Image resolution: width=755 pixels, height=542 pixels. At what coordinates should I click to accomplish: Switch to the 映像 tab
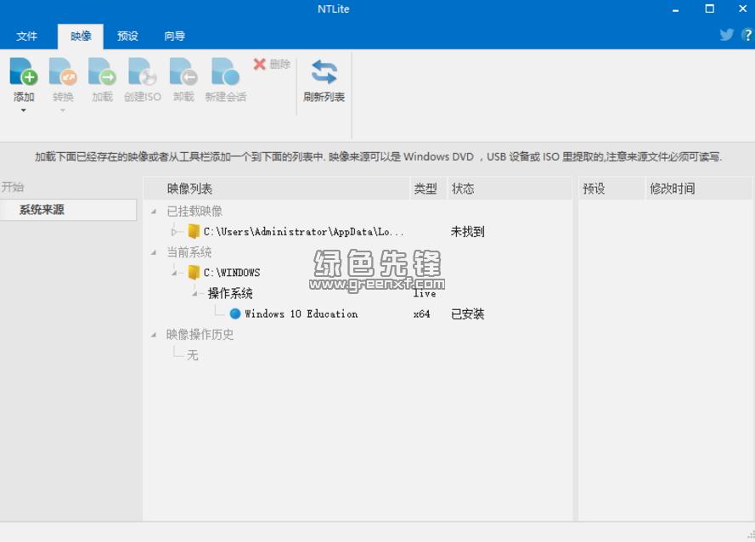[81, 37]
